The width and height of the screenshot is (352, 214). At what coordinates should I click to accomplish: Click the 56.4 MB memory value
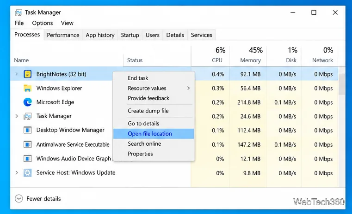tap(251, 89)
